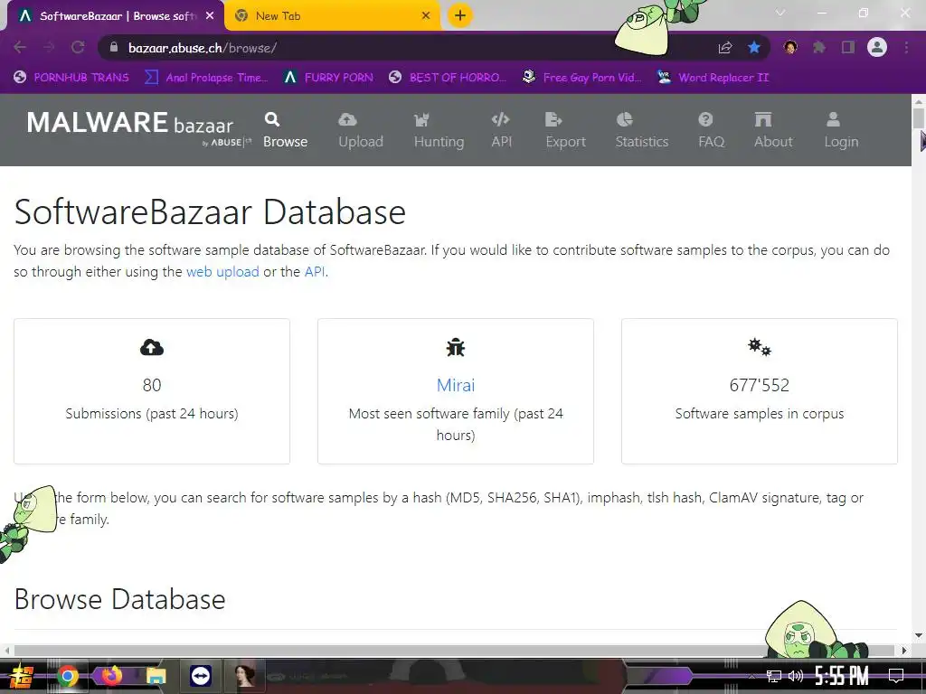This screenshot has height=694, width=926.
Task: Click the avatar extension icon in toolbar
Action: (790, 47)
